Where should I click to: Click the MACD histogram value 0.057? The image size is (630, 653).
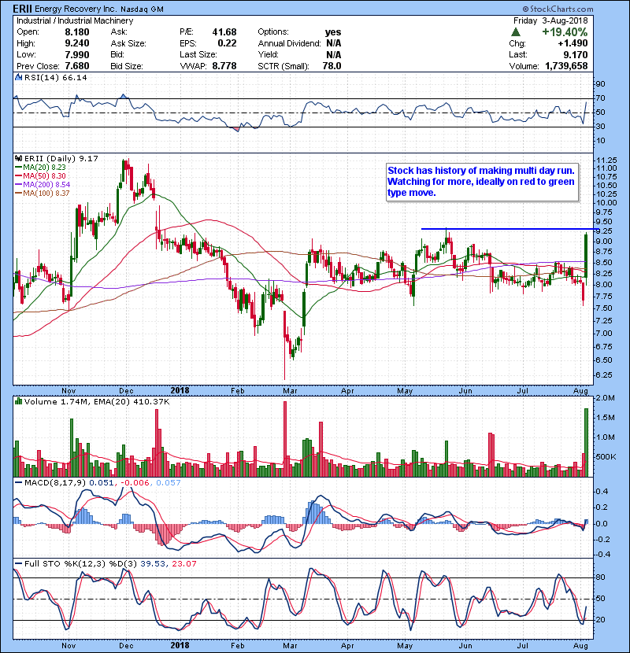pyautogui.click(x=169, y=483)
